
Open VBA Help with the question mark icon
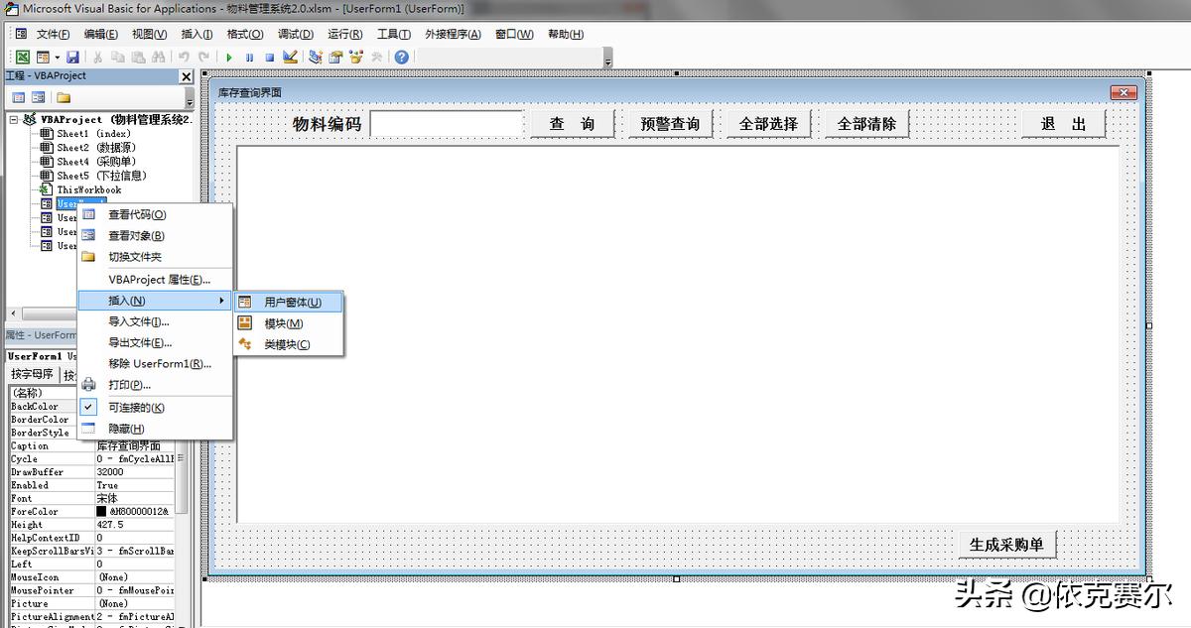pos(401,57)
